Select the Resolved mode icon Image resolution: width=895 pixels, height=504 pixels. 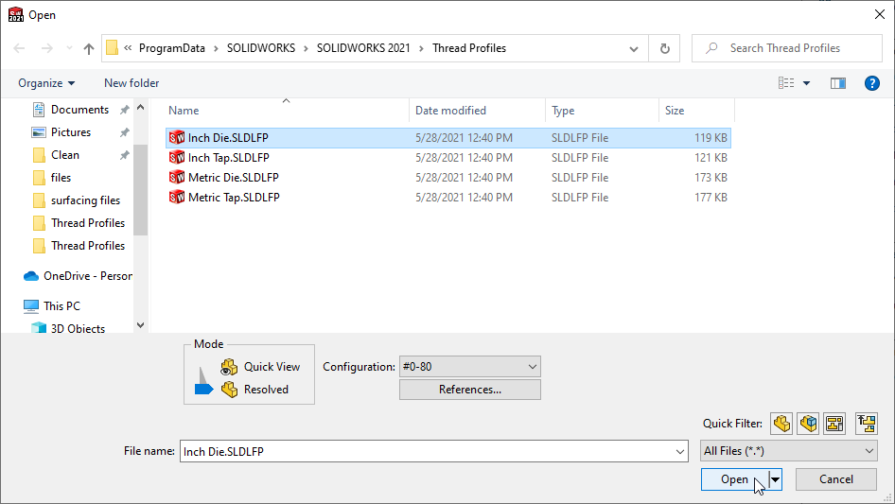pyautogui.click(x=229, y=390)
